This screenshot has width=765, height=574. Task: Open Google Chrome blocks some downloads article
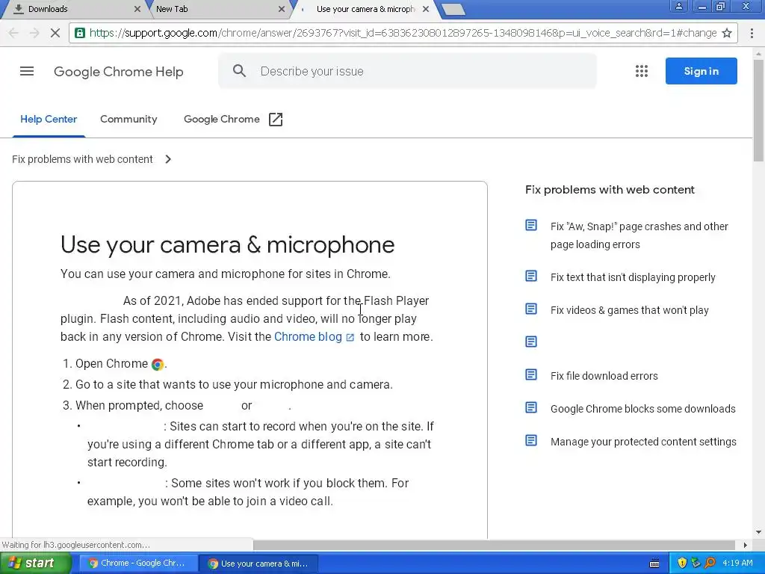point(643,409)
